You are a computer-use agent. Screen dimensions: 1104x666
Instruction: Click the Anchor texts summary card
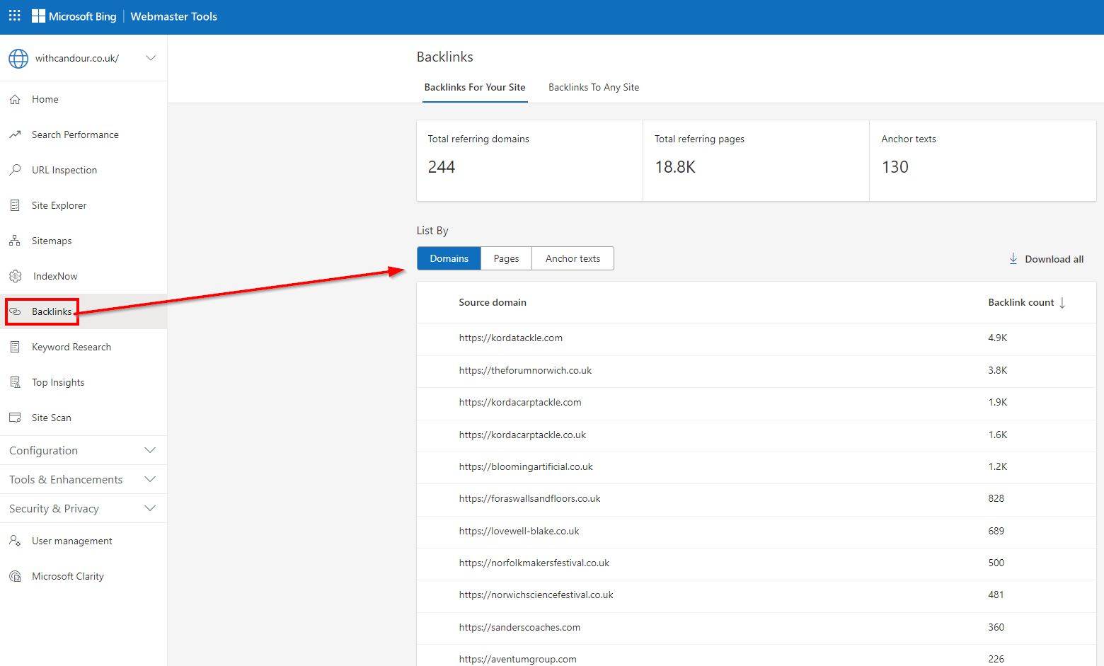(983, 161)
